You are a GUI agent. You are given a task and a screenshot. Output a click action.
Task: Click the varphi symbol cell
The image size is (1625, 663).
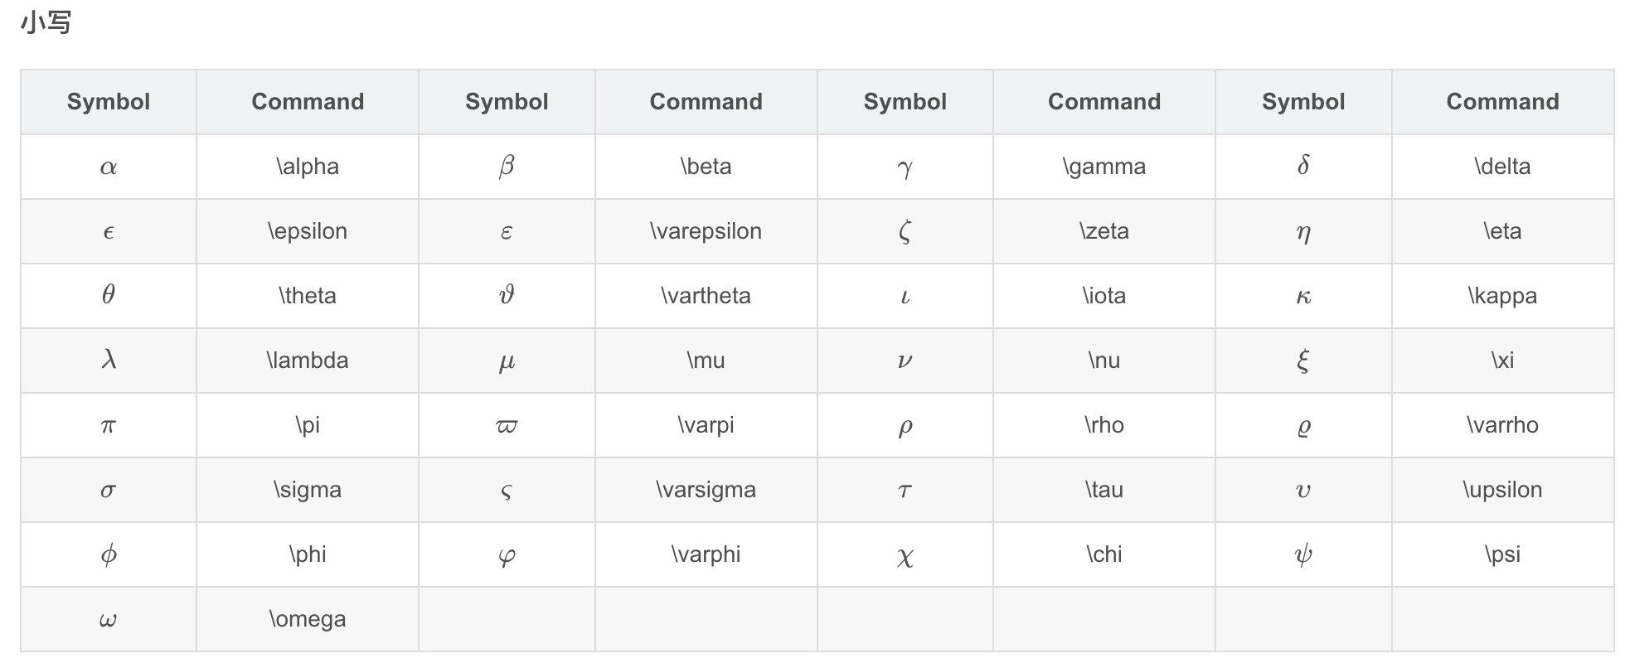(507, 554)
